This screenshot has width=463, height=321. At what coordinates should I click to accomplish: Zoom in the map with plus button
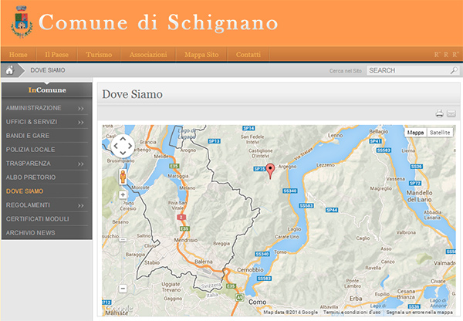click(123, 195)
